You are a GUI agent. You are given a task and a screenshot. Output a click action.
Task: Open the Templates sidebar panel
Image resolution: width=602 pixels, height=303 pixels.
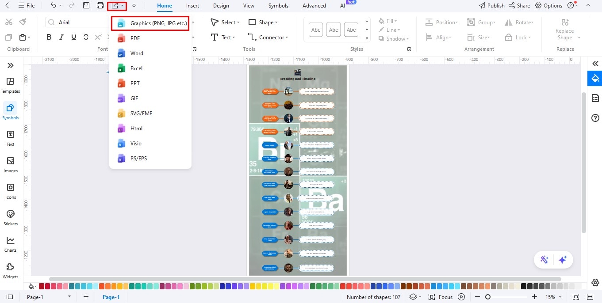11,85
